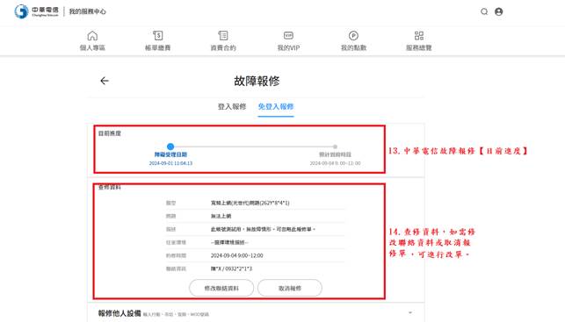Screen dimensions: 565x322
Task: Click the 寬頻上網 equipment type value
Action: click(x=250, y=203)
